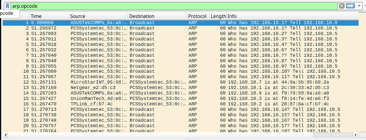Select MicroStarINT reply 192.168.10.7 is at
The height and width of the screenshot is (140, 366).
point(180,82)
